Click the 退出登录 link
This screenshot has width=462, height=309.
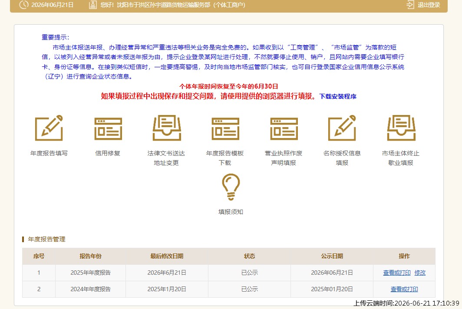point(429,5)
